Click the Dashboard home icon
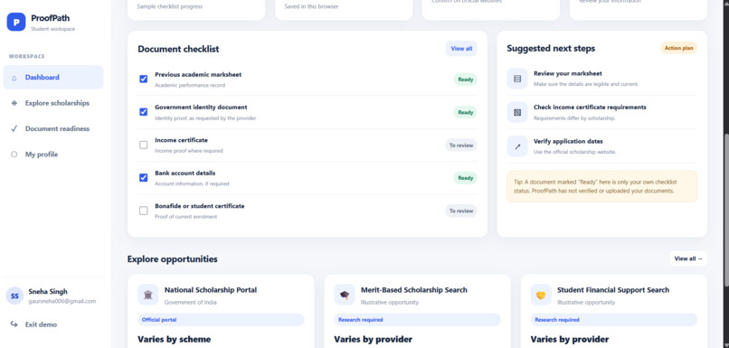This screenshot has height=348, width=729. pos(14,78)
